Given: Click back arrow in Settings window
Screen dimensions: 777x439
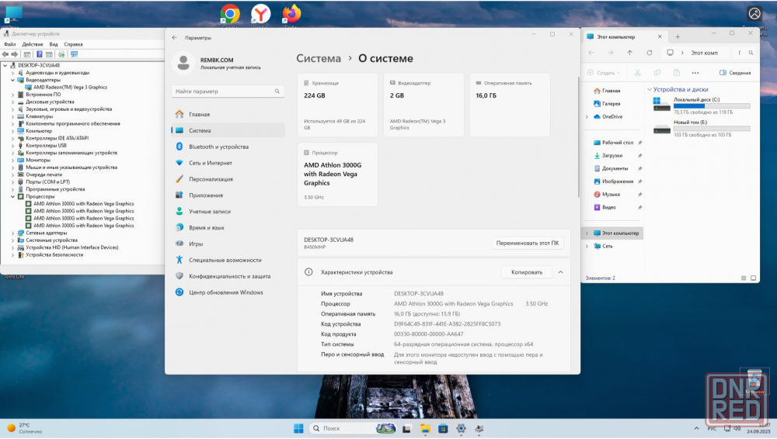Looking at the screenshot, I should (174, 37).
